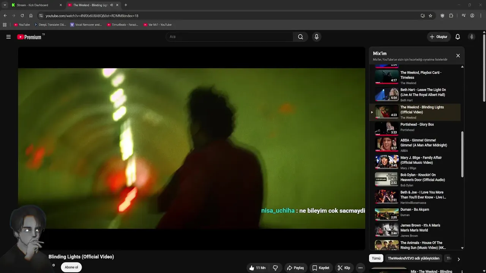
Task: Open the YouTube notifications bell
Action: (x=458, y=37)
